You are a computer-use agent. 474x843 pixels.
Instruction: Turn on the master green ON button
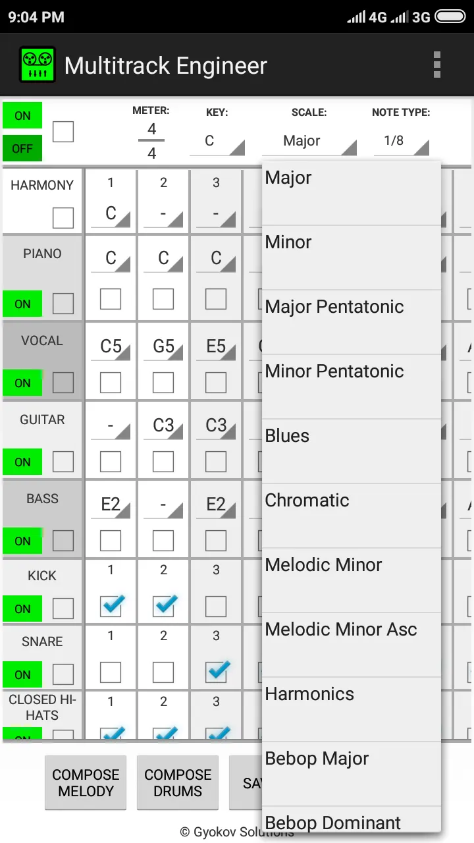coord(22,115)
